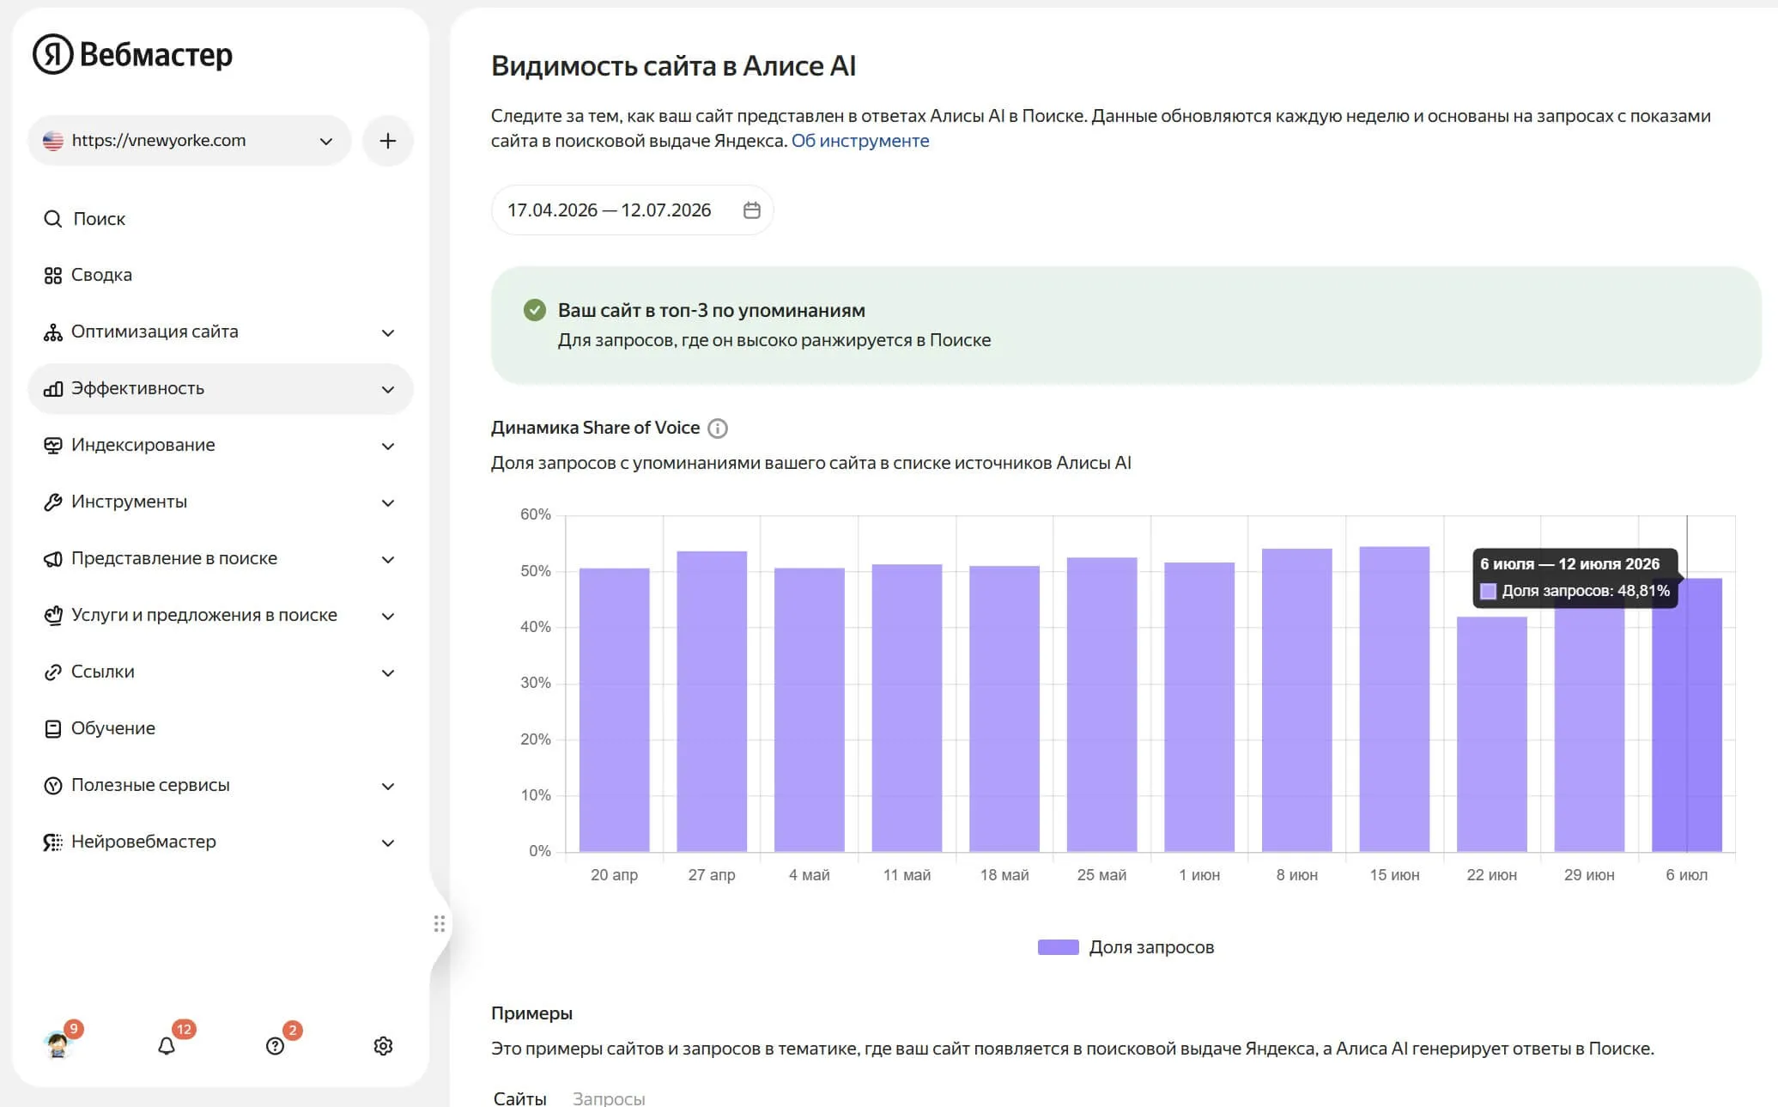Viewport: 1778px width, 1107px height.
Task: Open the user profile avatar
Action: click(x=58, y=1044)
